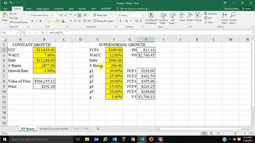Click the Borders icon

point(49,21)
